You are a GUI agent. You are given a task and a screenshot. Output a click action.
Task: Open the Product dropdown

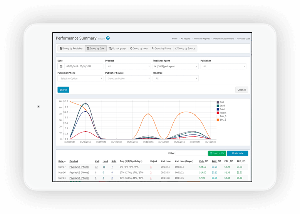click(127, 66)
